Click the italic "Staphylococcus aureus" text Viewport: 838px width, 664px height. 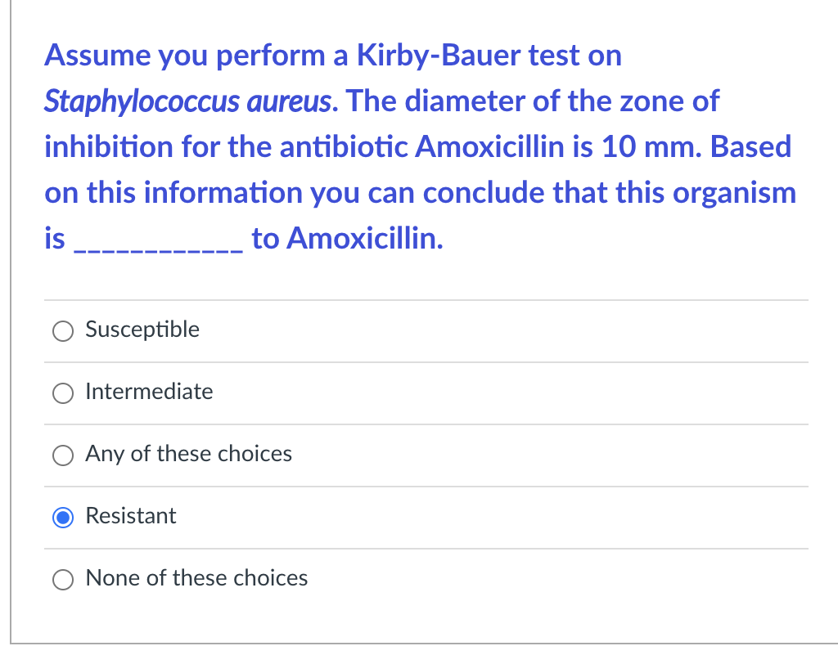[188, 101]
